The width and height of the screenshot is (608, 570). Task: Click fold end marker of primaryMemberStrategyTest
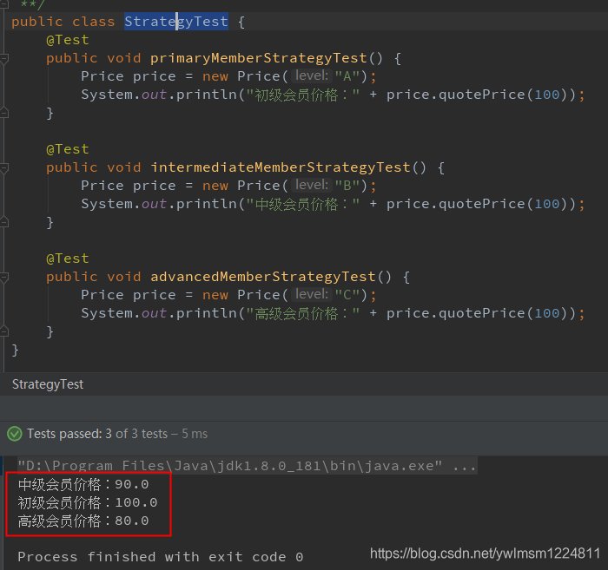[x=4, y=113]
